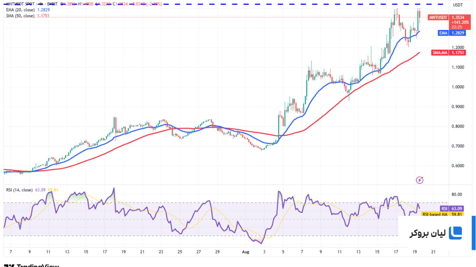Click the 80.00 RSI scale label
This screenshot has height=267, width=476.
(x=457, y=194)
